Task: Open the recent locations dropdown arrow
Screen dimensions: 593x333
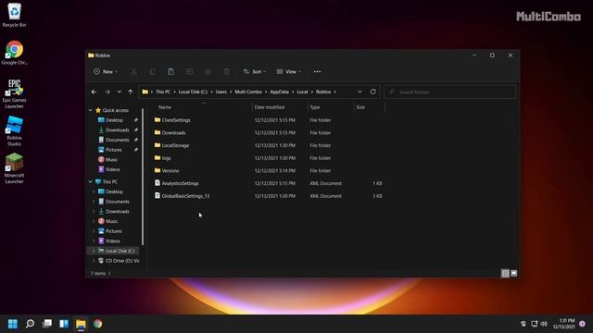Action: 120,92
